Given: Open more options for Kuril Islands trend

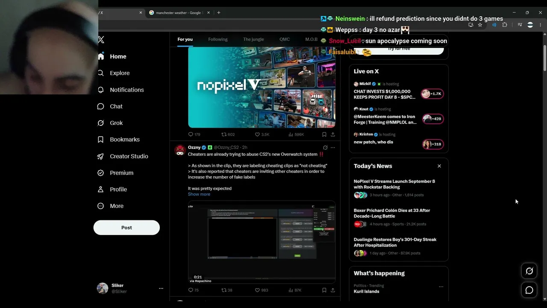Looking at the screenshot, I should (441, 287).
